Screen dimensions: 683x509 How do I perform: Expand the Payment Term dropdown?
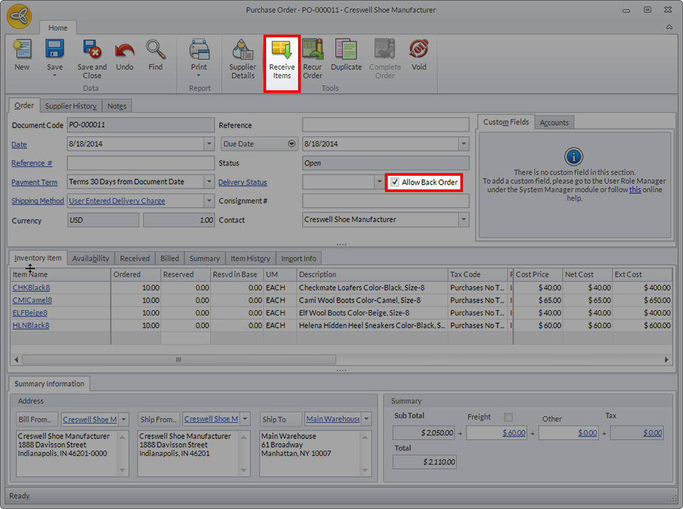(208, 182)
